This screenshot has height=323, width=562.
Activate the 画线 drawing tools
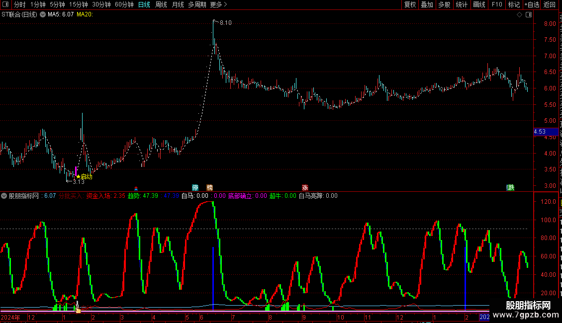(479, 4)
